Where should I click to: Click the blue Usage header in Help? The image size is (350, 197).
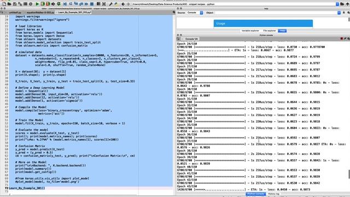[x=263, y=23]
